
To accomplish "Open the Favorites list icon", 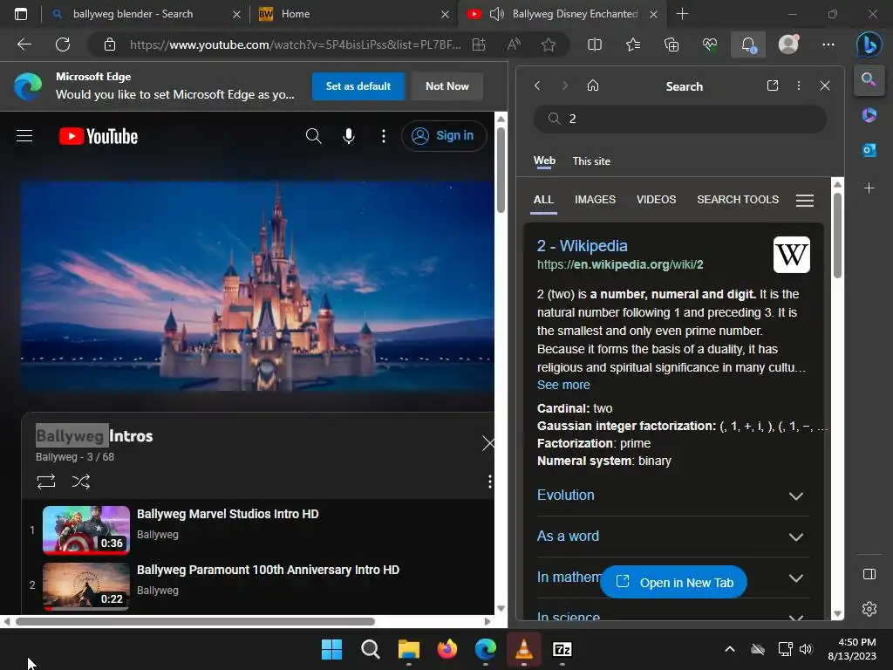I will click(x=633, y=44).
